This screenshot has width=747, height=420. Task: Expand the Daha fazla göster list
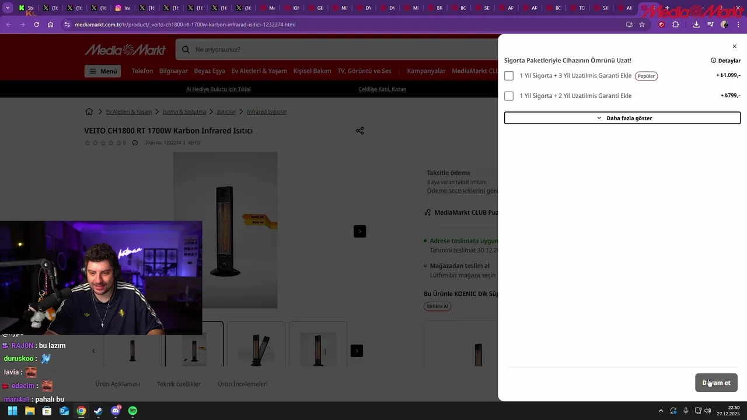coord(622,118)
